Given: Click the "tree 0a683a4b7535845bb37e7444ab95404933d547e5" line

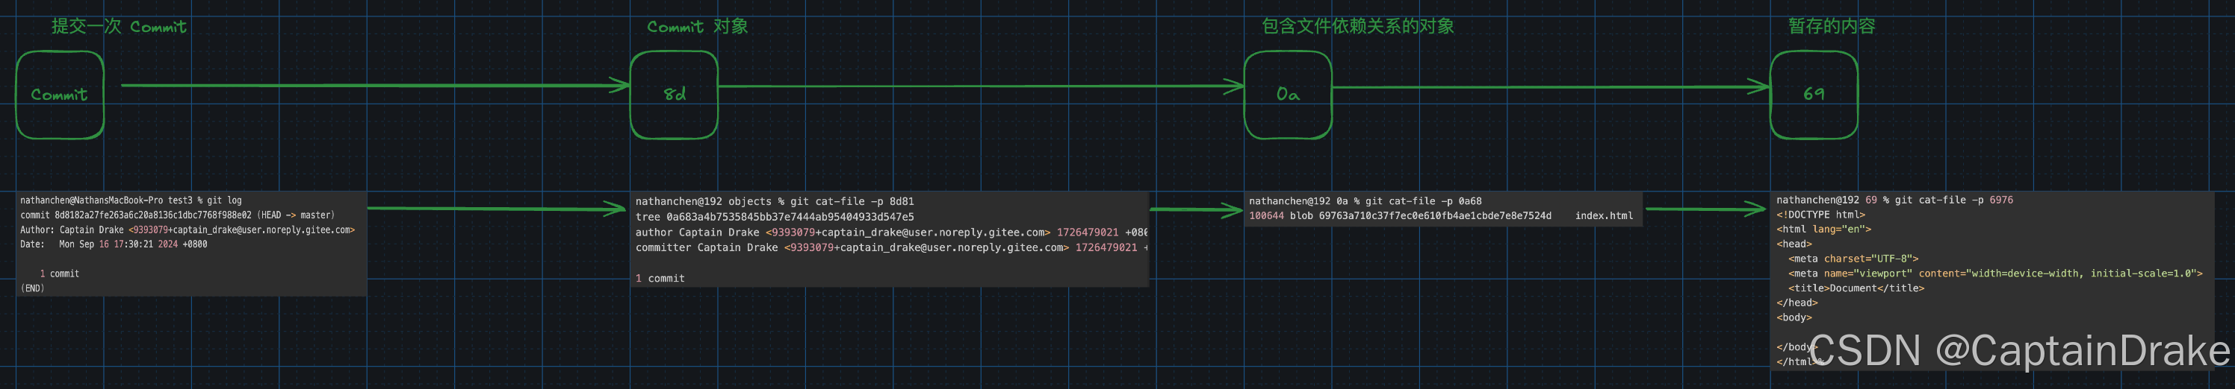Looking at the screenshot, I should click(x=775, y=217).
